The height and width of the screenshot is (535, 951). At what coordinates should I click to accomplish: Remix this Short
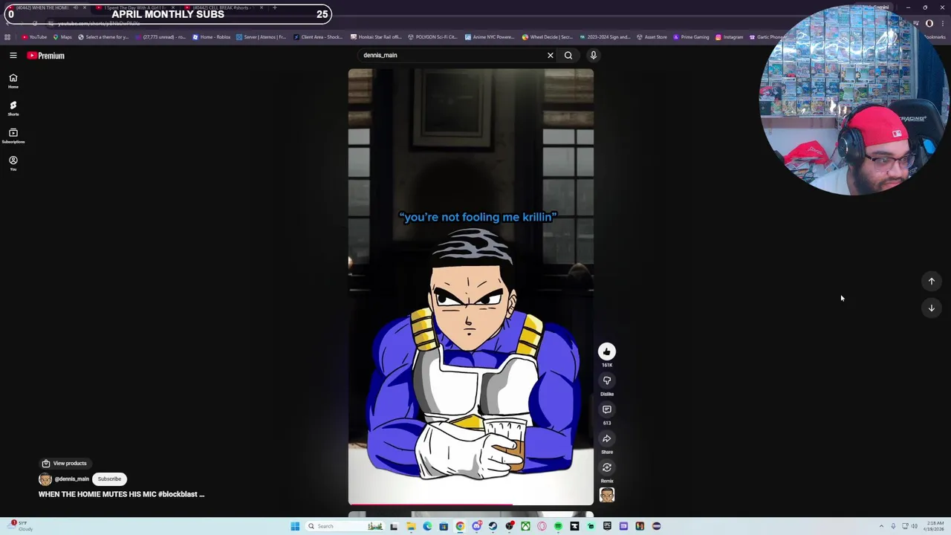point(607,467)
